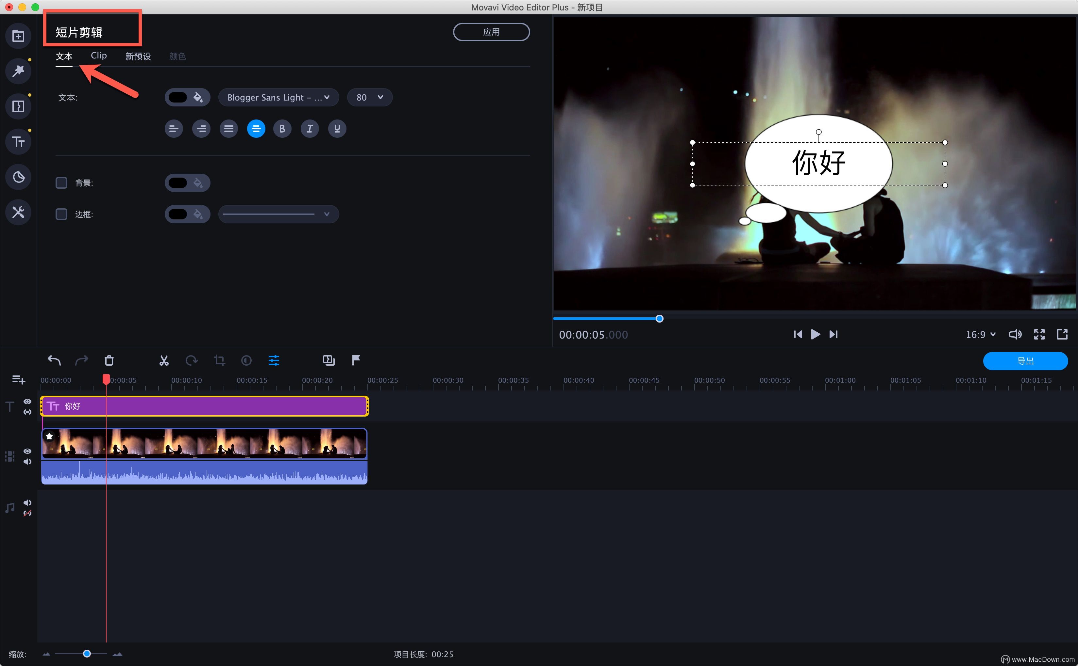Enable the 背景 background checkbox

[61, 183]
